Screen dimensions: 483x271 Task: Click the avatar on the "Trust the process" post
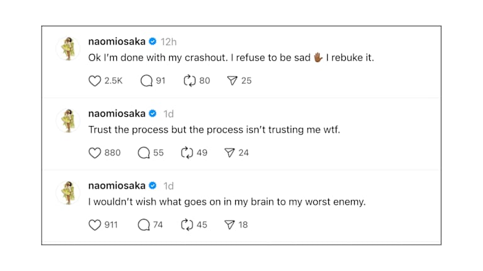(67, 120)
